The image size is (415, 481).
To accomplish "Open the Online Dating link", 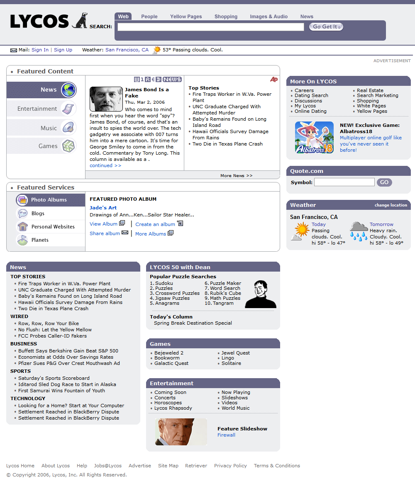I will click(x=310, y=111).
